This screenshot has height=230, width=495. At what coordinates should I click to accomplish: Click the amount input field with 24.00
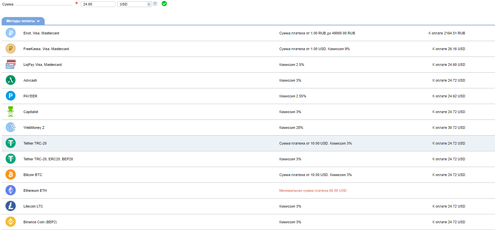[x=98, y=4]
